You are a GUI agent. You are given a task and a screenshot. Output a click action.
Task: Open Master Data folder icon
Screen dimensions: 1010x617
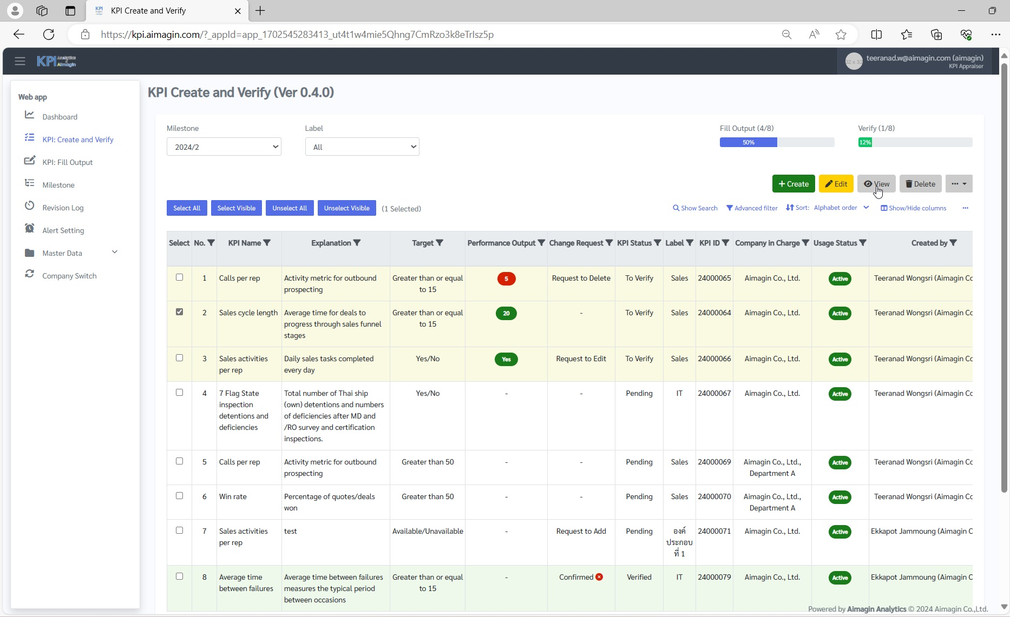30,251
